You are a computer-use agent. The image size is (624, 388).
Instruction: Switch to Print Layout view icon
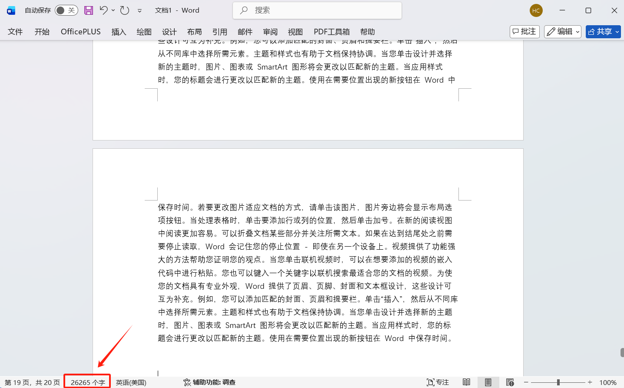point(488,382)
